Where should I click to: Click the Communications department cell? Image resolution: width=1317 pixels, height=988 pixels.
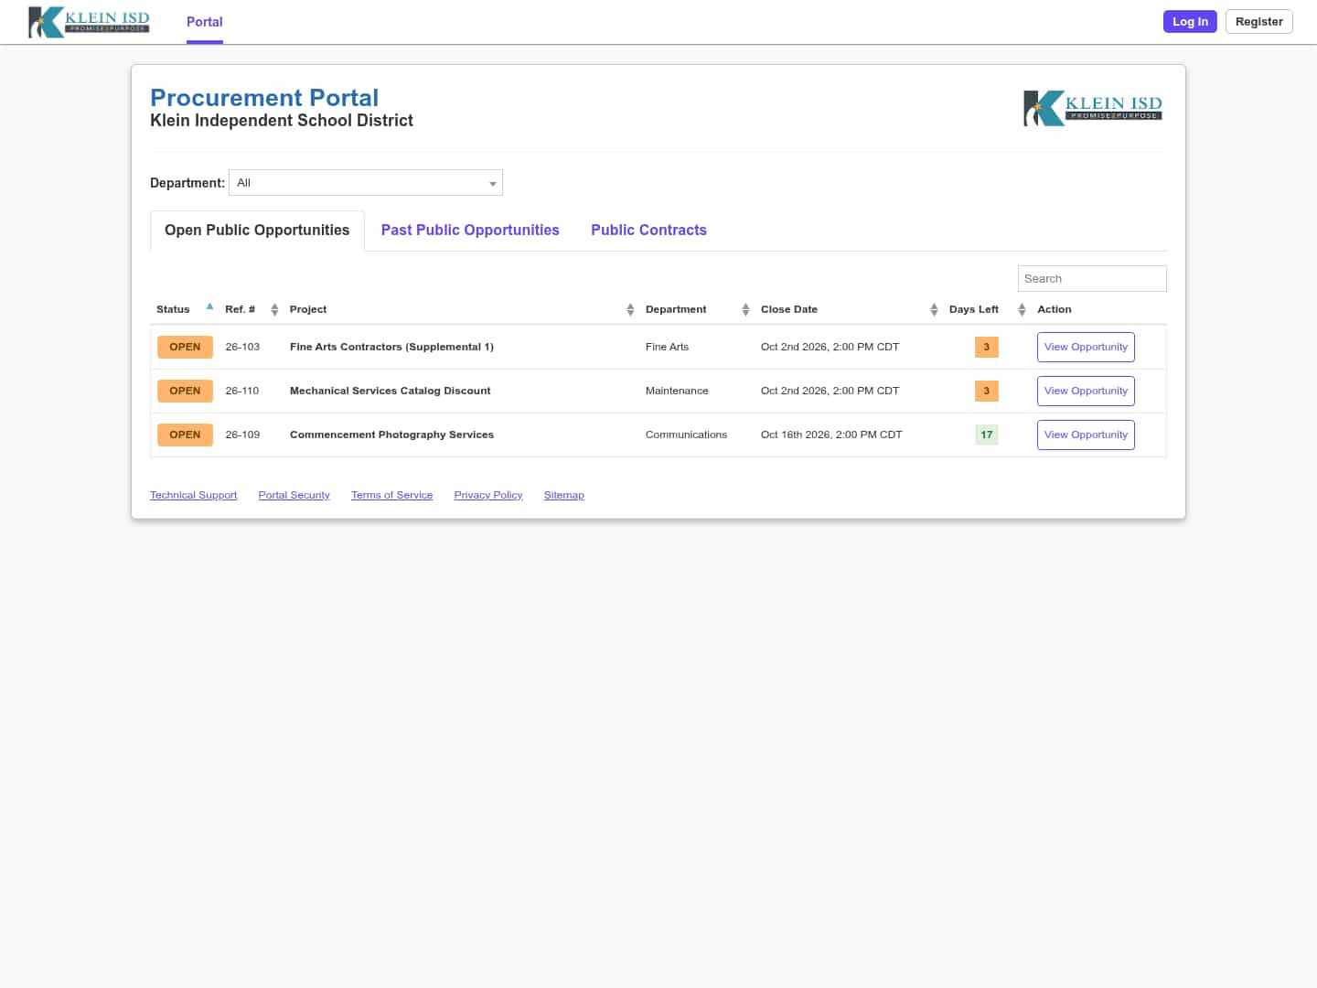coord(686,435)
